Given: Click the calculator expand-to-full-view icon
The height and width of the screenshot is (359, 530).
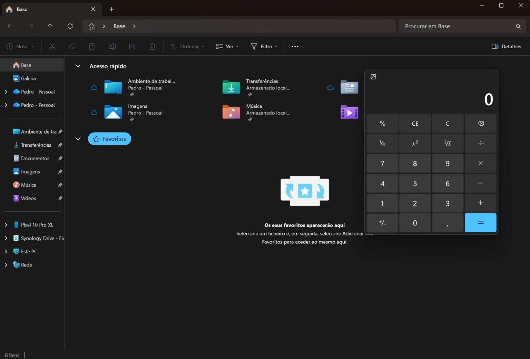Looking at the screenshot, I should tap(373, 77).
